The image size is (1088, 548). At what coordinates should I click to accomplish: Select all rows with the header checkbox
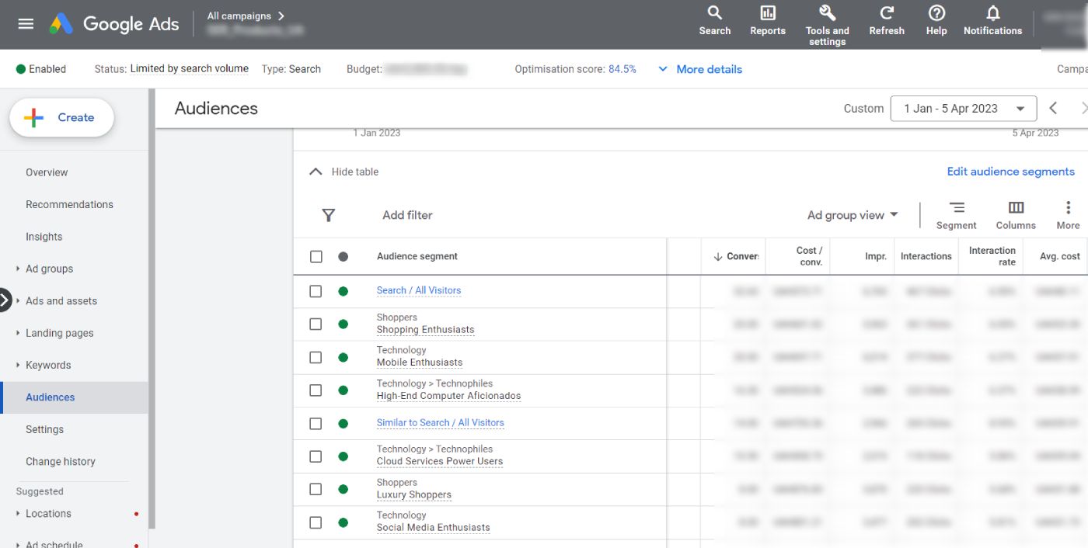click(x=315, y=255)
